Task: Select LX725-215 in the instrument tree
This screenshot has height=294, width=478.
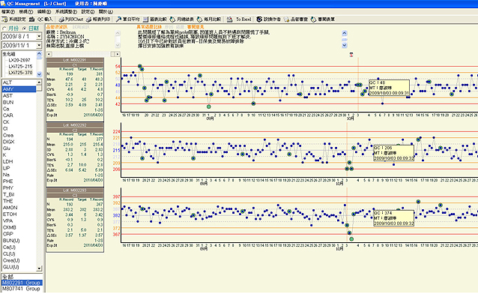Action: point(20,66)
